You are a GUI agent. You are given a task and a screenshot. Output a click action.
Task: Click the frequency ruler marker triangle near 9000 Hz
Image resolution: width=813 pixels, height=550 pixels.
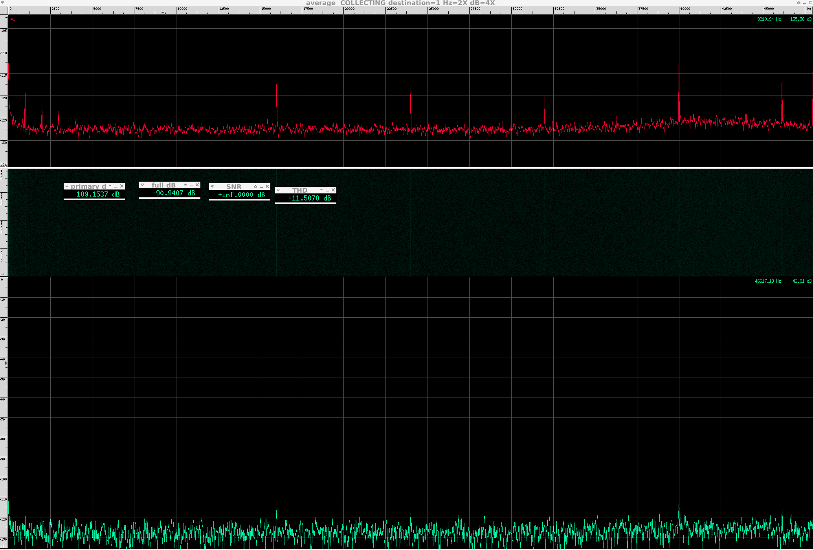(163, 13)
